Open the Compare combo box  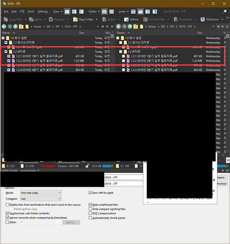pos(41,199)
